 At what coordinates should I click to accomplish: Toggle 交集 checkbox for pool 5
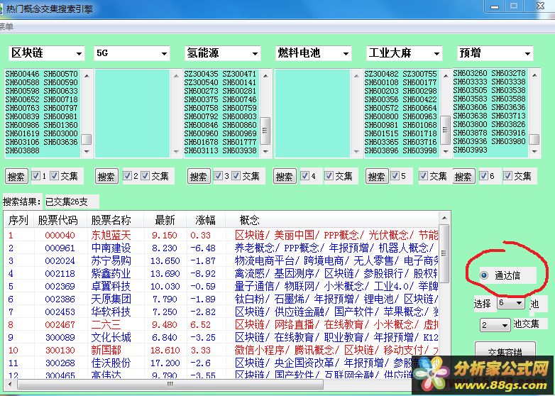[423, 175]
